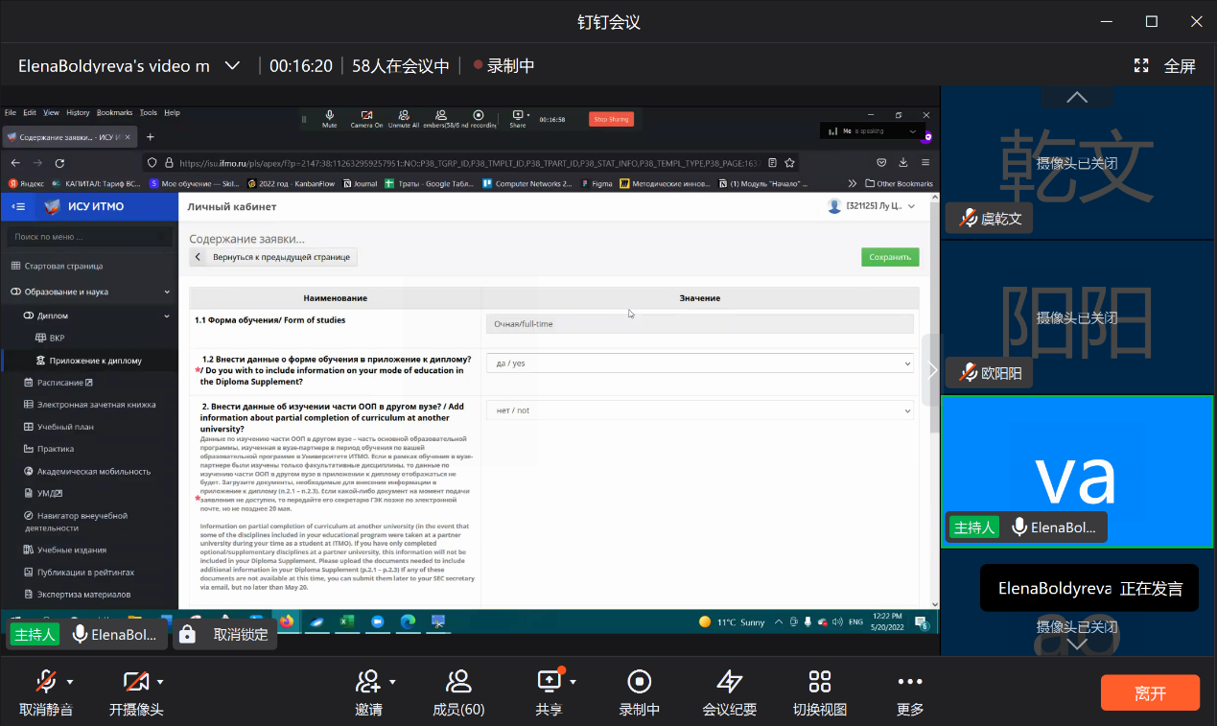This screenshot has height=726, width=1217.
Task: Select ElenaBoldyreva host video tile
Action: coord(1079,472)
